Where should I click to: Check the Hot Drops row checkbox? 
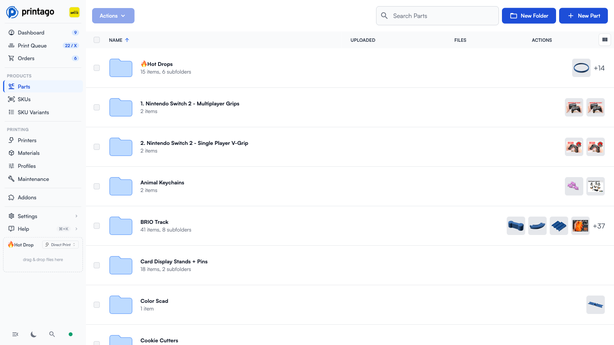(x=97, y=68)
